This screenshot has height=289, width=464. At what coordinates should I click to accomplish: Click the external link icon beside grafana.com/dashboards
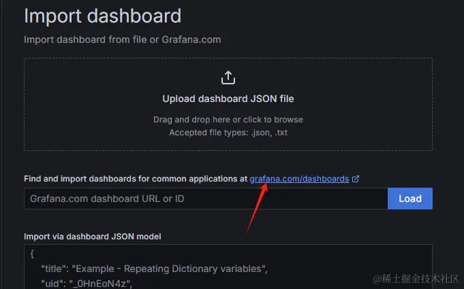[x=356, y=179]
